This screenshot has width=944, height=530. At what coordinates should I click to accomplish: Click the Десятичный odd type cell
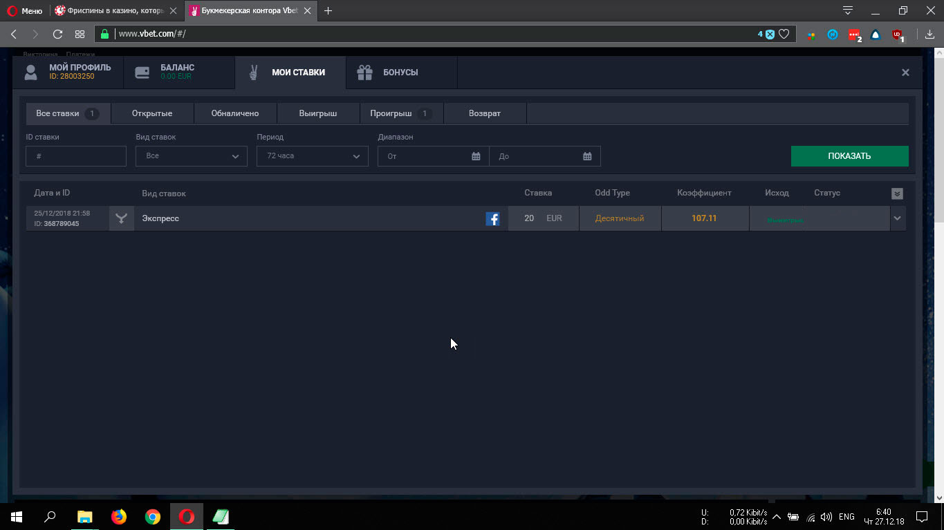point(620,218)
